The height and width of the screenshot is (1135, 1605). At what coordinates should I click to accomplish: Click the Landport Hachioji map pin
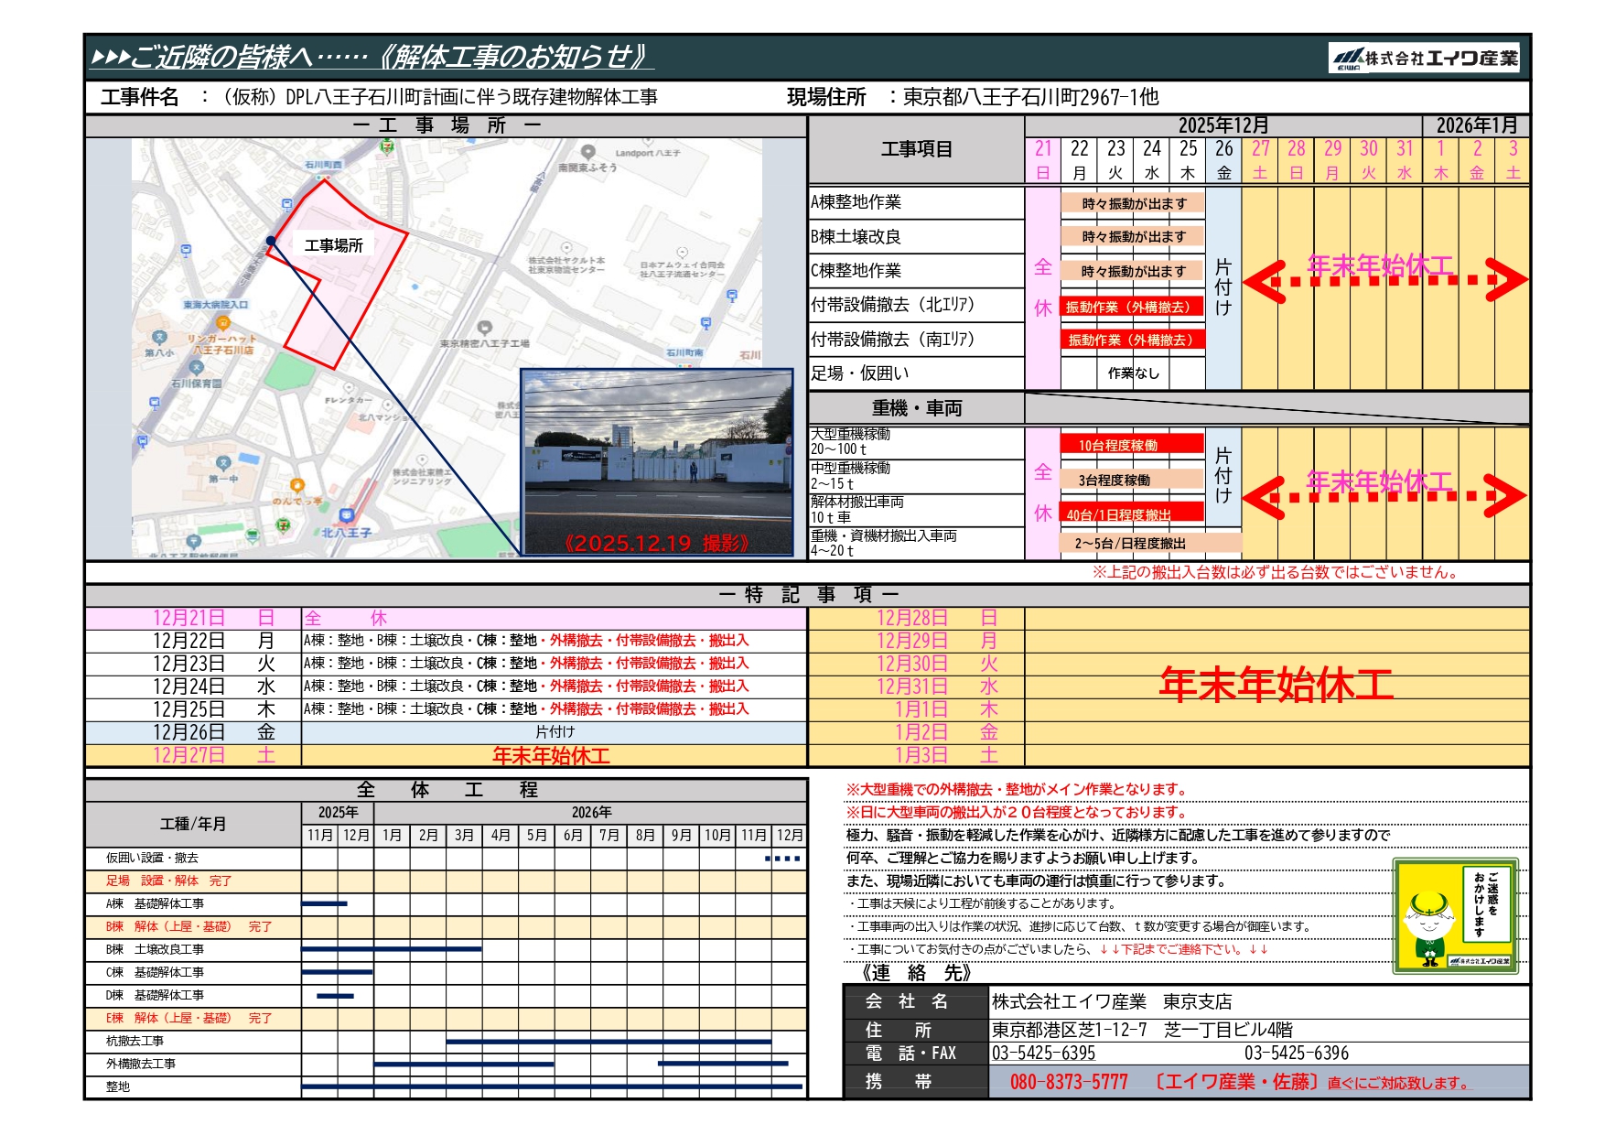[588, 152]
